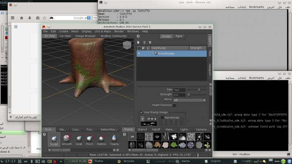Click the stamp image browse button
The width and height of the screenshot is (292, 164).
click(142, 119)
